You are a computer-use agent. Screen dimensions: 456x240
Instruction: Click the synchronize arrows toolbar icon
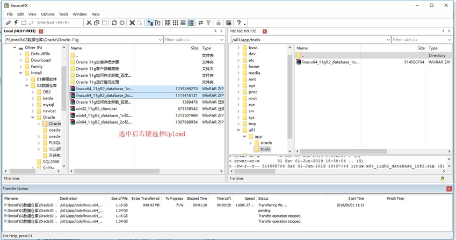click(201, 23)
